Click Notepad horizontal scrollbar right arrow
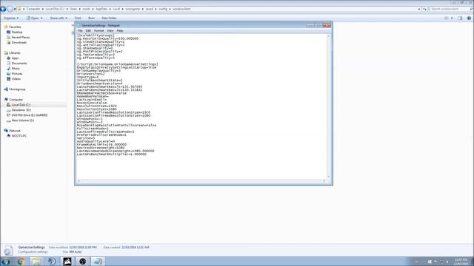This screenshot has height=266, width=474. point(324,181)
